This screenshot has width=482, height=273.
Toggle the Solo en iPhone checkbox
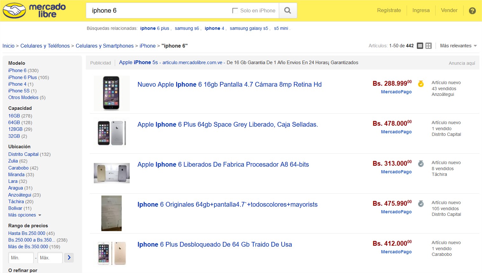tap(235, 10)
